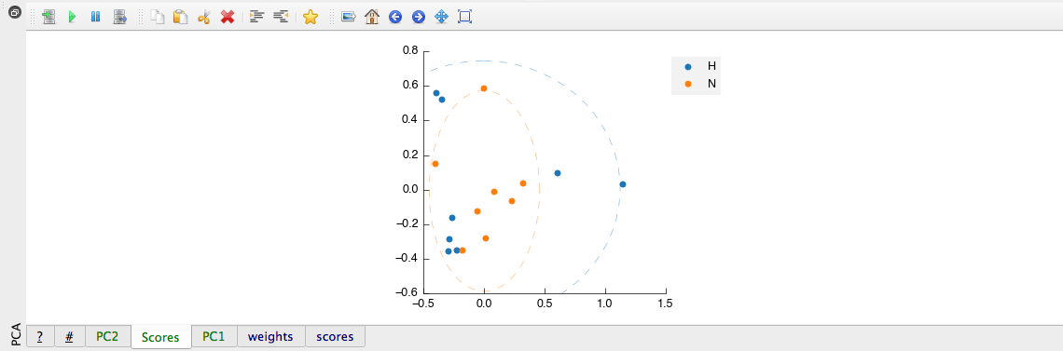1063x351 pixels.
Task: Click the uppermost blue point near y=0.56
Action: click(x=435, y=93)
